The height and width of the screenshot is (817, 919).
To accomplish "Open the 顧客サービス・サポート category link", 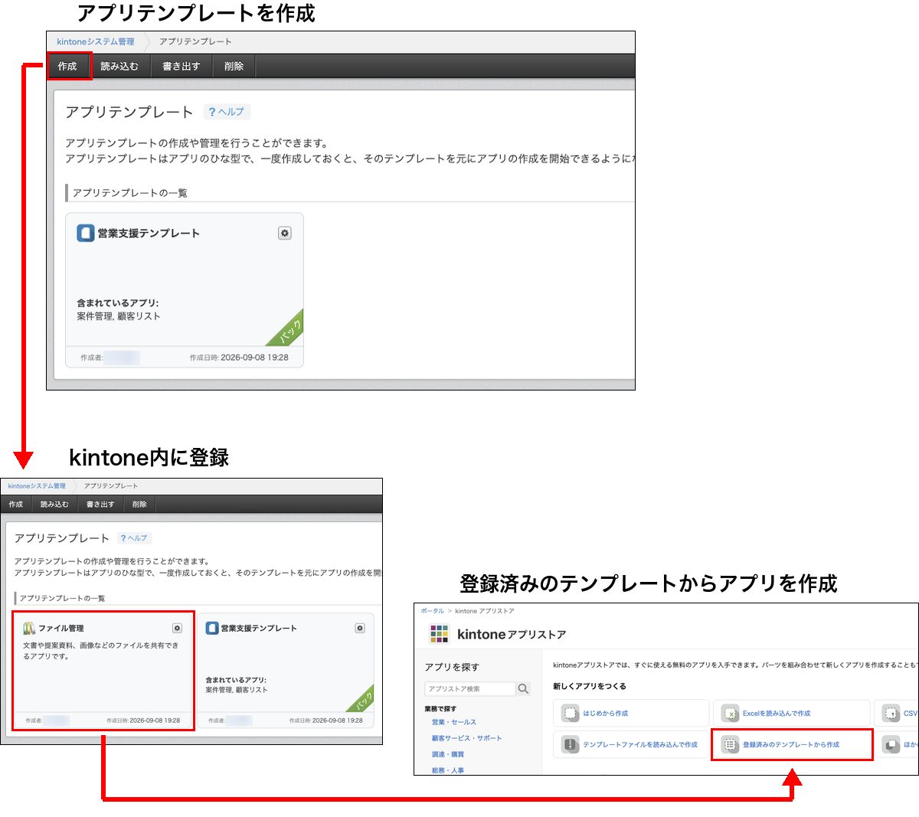I will [x=466, y=738].
